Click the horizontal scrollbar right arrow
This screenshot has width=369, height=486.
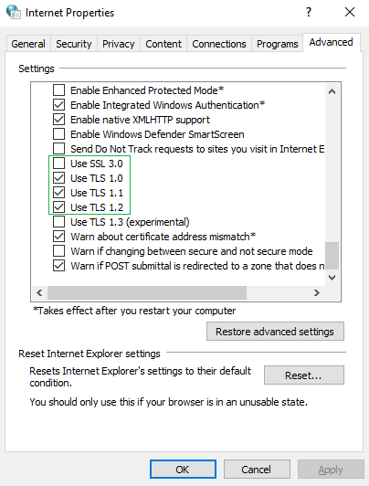point(316,293)
